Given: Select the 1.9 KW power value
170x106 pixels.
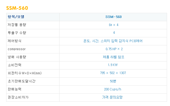Looking at the screenshot, I should tap(113, 65).
